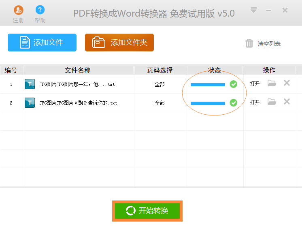Click the 文件名称 column header
This screenshot has width=302, height=226.
[x=78, y=70]
